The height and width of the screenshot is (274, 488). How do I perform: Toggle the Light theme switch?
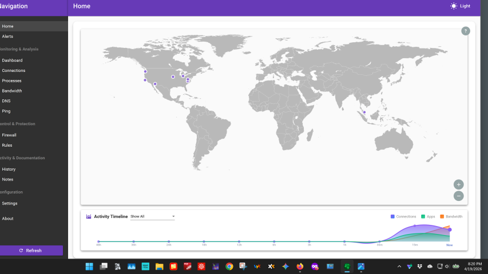[461, 6]
